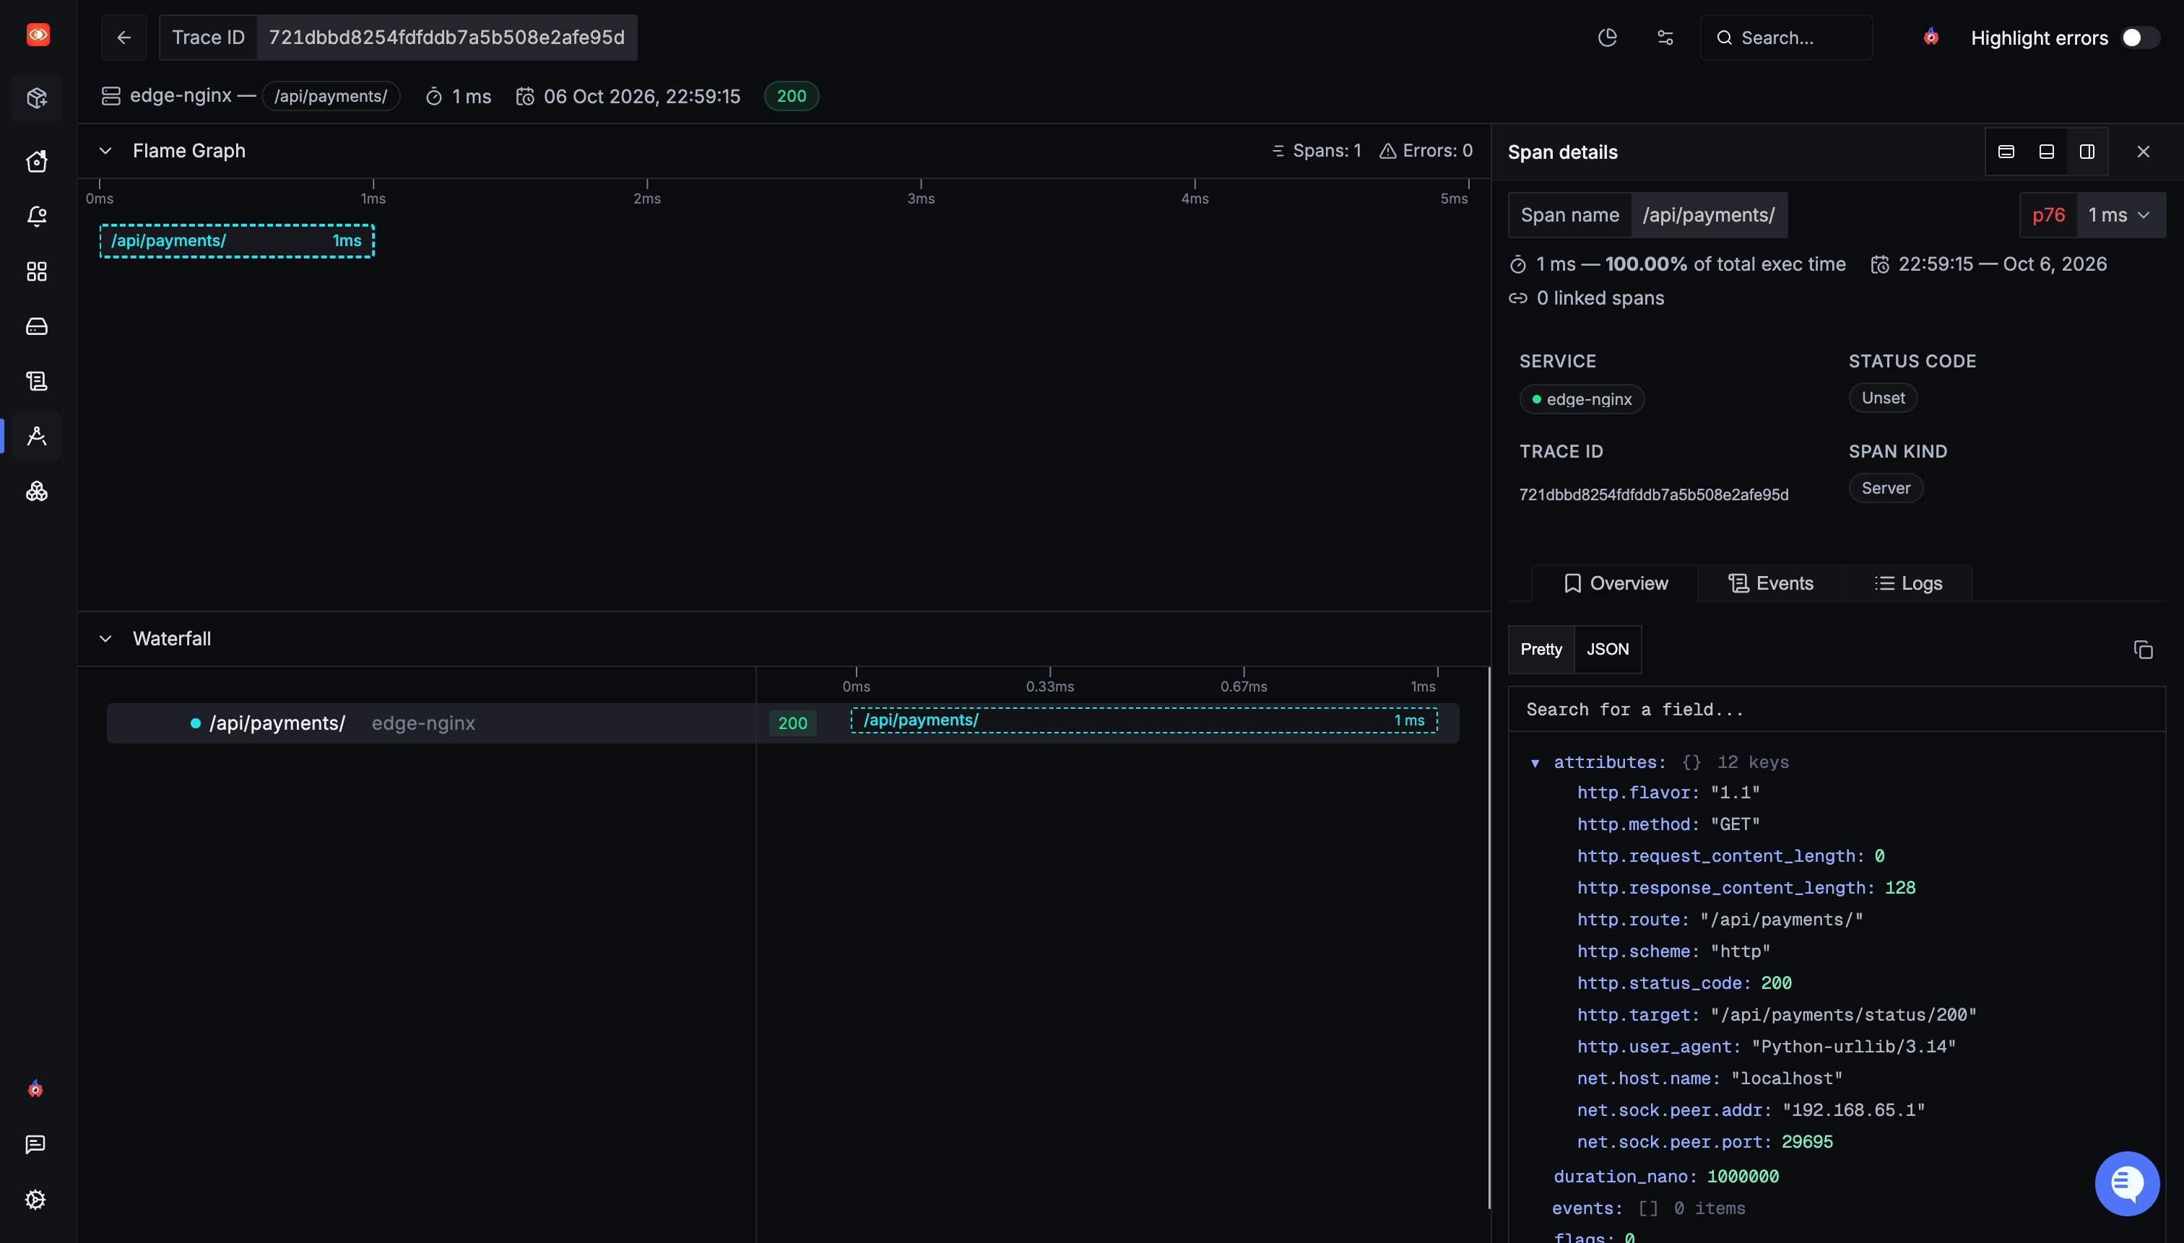Screen dimensions: 2184x1243
Task: Collapse the Flame Graph section
Action: 105,151
